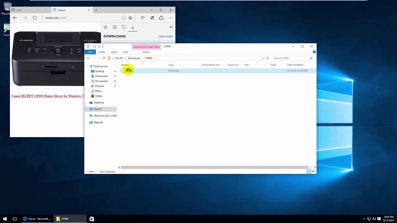397x223 pixels.
Task: Close the Canon tab
Action: 89,10
